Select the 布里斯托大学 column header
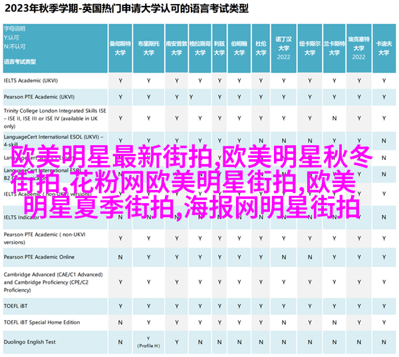Image resolution: width=399 pixels, height=357 pixels. point(148,48)
